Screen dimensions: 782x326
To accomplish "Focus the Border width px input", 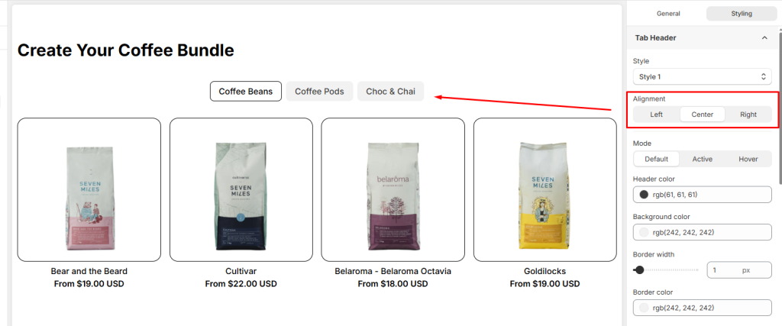I will [x=739, y=270].
